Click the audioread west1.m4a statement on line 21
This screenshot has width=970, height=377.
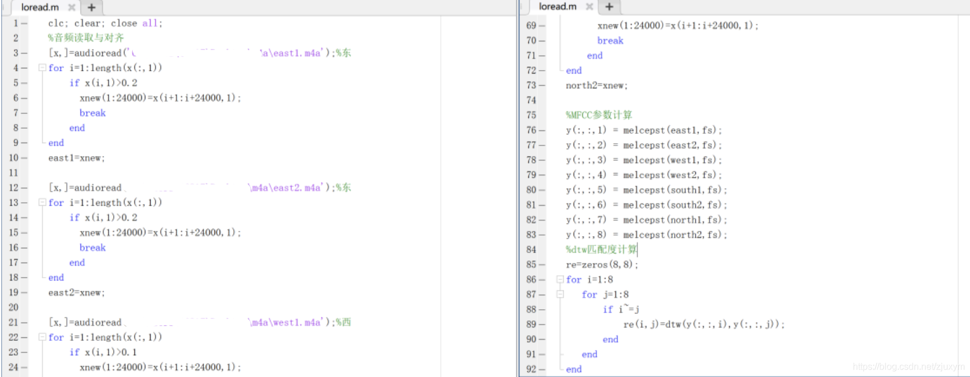pyautogui.click(x=199, y=322)
